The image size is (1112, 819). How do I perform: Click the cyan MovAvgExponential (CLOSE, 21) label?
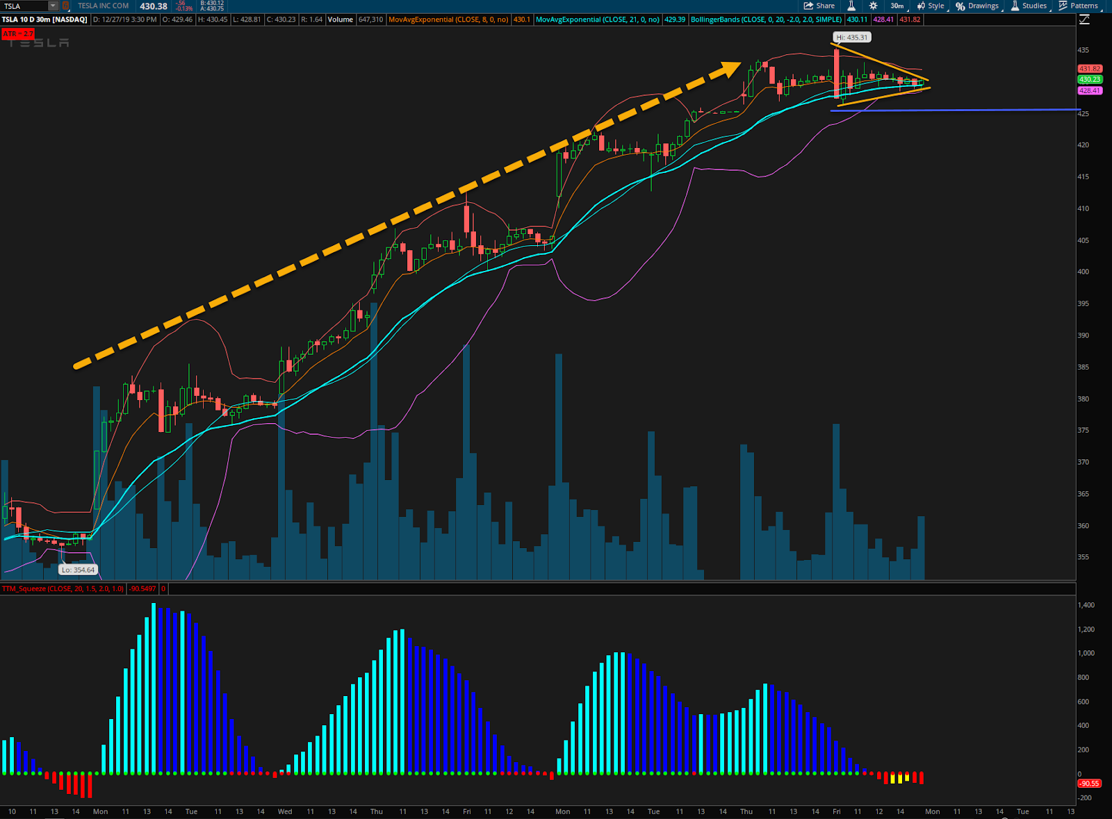[x=598, y=19]
